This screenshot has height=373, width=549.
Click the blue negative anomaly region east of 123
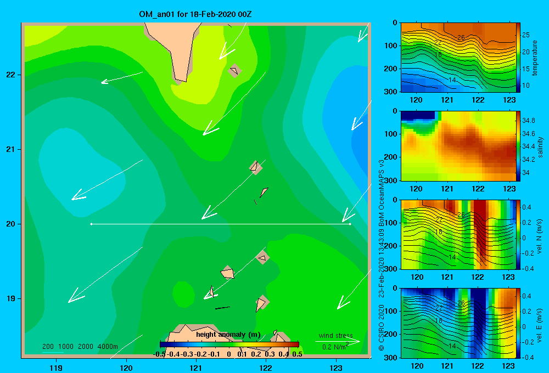tap(350, 119)
